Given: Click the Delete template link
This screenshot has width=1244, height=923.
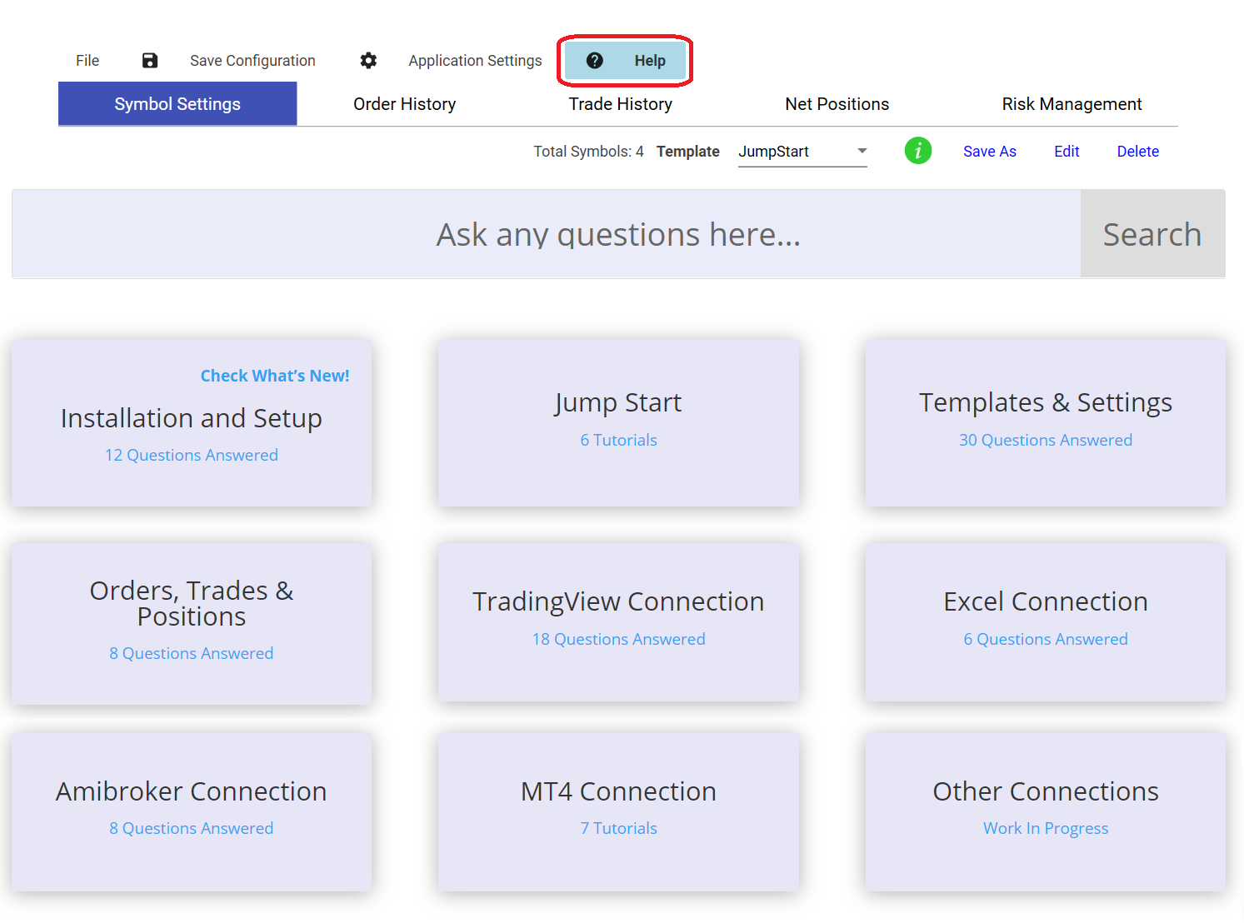Looking at the screenshot, I should point(1137,152).
